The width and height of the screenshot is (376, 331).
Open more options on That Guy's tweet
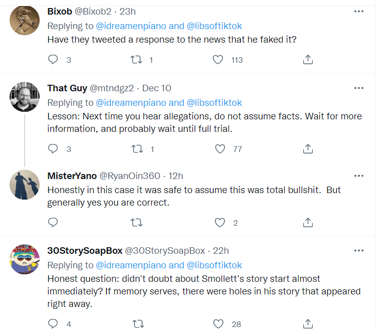click(358, 88)
